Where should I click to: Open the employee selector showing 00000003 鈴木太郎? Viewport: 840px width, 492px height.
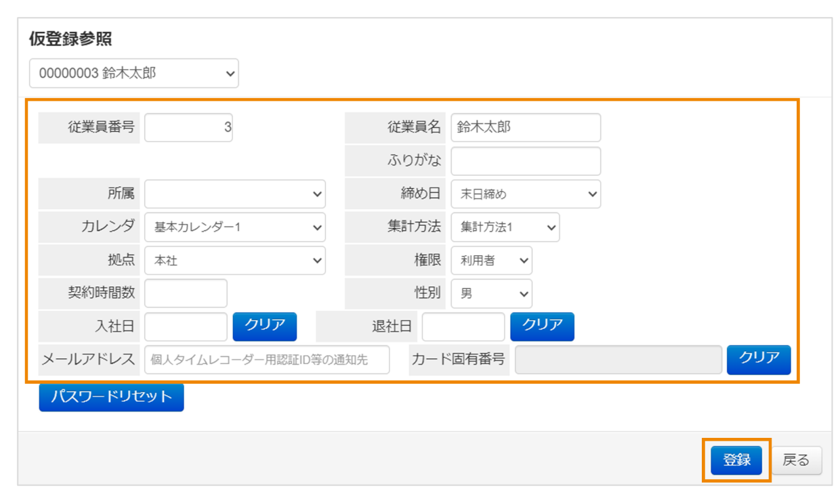click(133, 73)
